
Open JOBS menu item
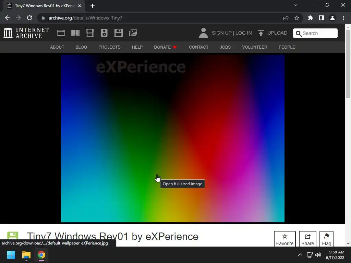pos(225,47)
